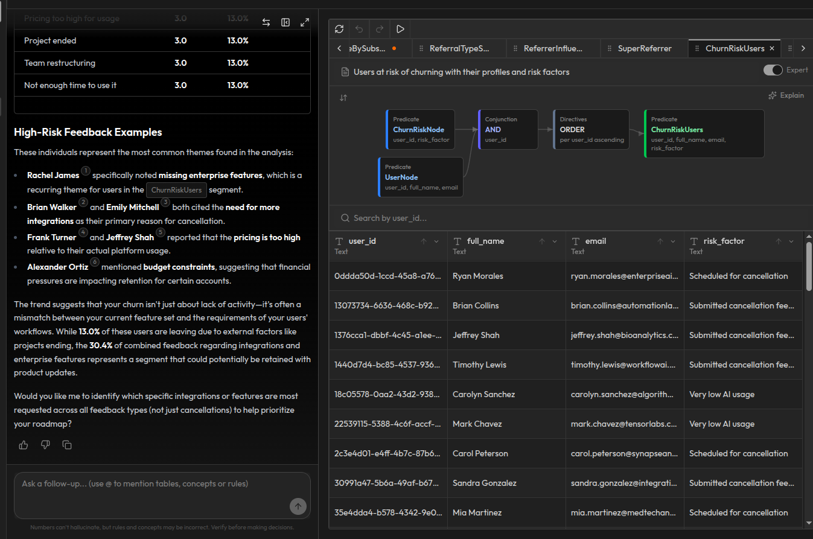Image resolution: width=813 pixels, height=539 pixels.
Task: Click the ChurnRiskUsers chip in the chat text
Action: click(x=176, y=190)
